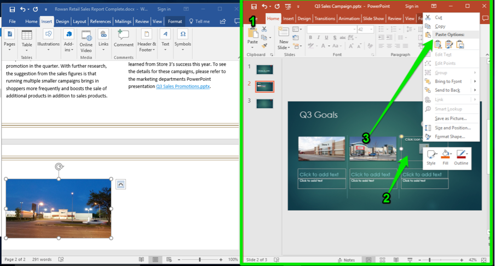Open Layout Options icon beside Word picture

120,184
